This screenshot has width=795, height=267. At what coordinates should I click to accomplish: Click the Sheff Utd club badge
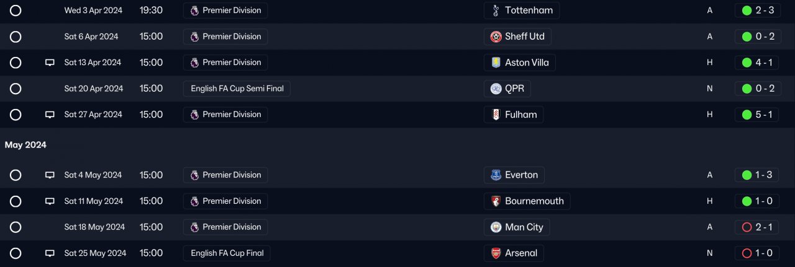[496, 37]
